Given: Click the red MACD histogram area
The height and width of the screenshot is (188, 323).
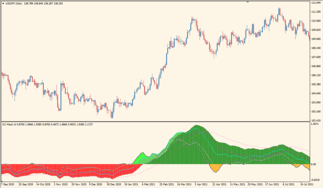Looking at the screenshot, I should point(63,170).
